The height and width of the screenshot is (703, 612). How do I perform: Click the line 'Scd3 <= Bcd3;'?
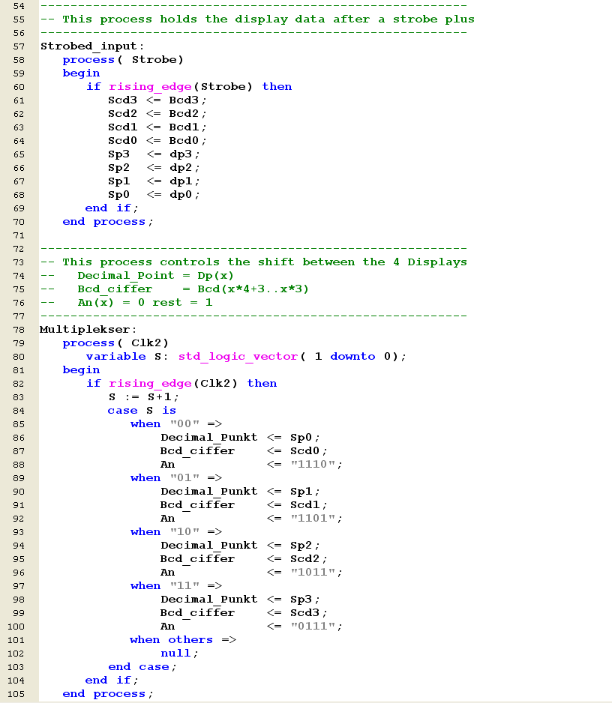point(157,100)
